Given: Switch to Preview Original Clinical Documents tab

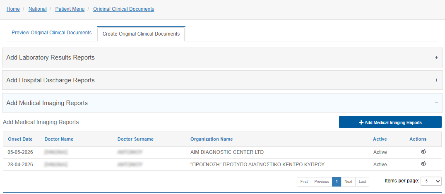Looking at the screenshot, I should (x=52, y=33).
